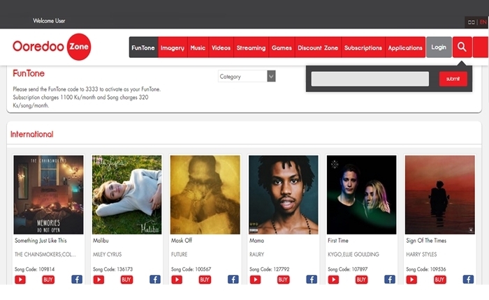The width and height of the screenshot is (489, 300).
Task: Click artist name KYGO,ELLIE GOULDING
Action: pos(353,254)
